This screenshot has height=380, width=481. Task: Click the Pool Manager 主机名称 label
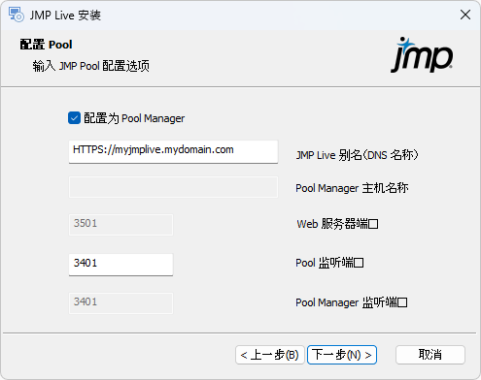tap(352, 188)
